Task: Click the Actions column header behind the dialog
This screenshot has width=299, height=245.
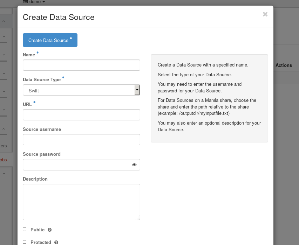Action: coord(284,65)
